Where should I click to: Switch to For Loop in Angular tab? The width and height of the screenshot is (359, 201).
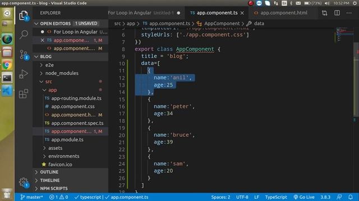click(146, 13)
